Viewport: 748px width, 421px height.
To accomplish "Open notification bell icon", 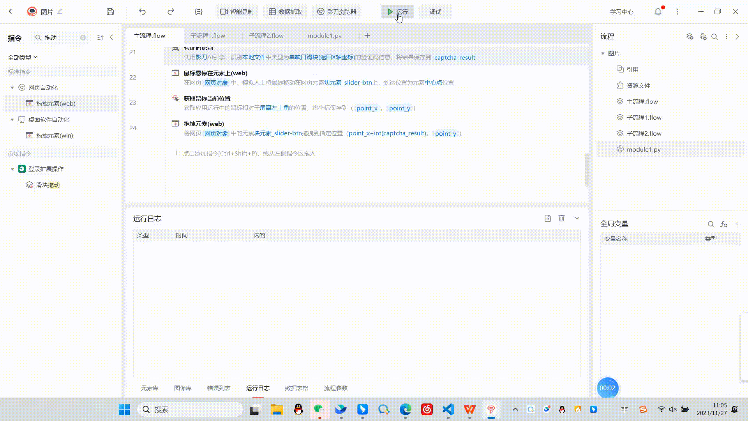I will click(658, 12).
